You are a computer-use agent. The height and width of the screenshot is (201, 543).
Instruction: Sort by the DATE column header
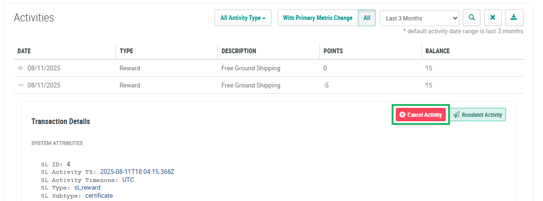24,51
